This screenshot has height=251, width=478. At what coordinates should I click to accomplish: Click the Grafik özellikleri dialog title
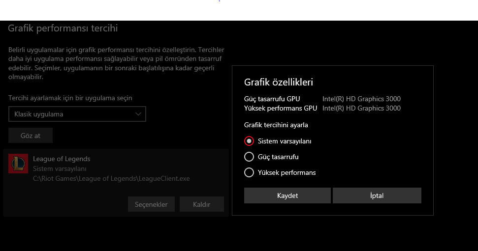point(279,82)
